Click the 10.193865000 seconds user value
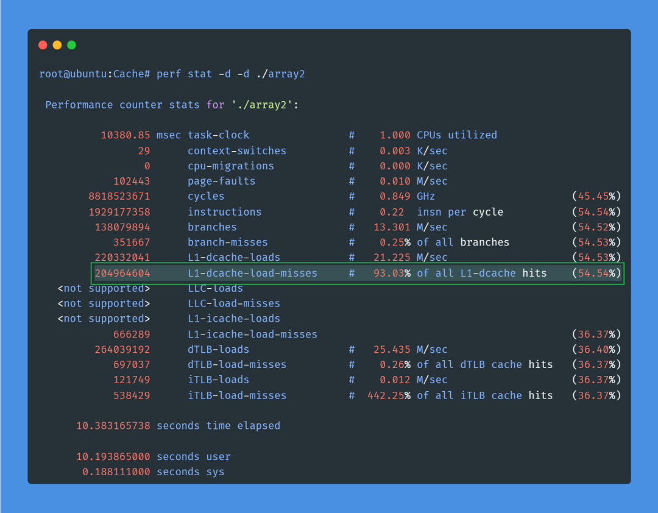The height and width of the screenshot is (513, 658). (113, 456)
